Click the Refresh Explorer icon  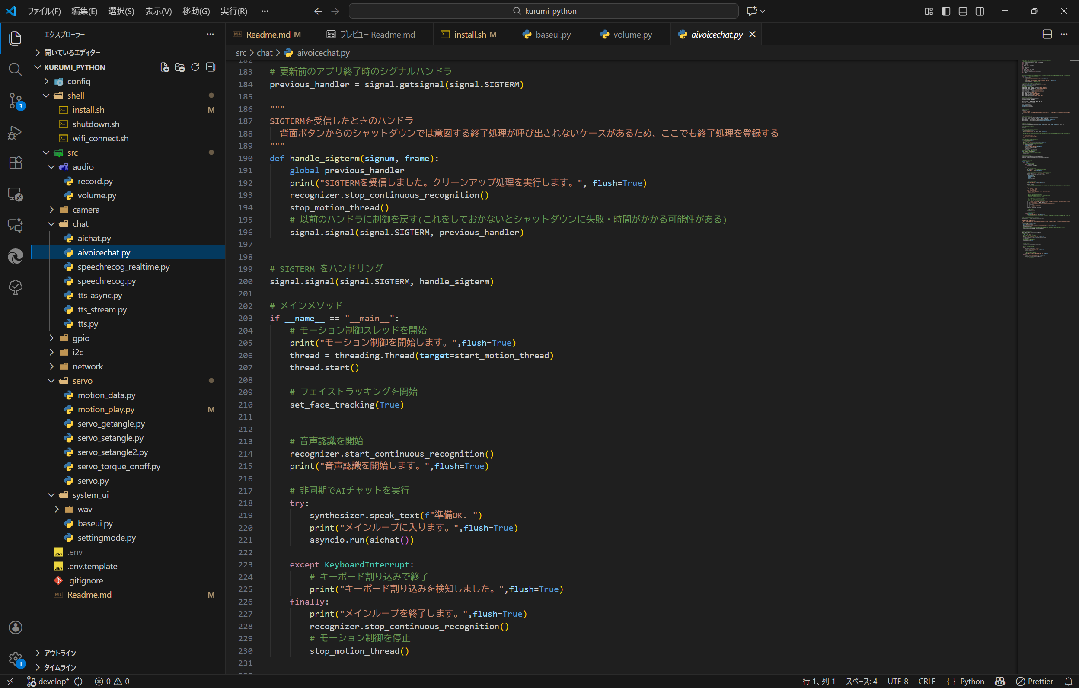(x=195, y=67)
